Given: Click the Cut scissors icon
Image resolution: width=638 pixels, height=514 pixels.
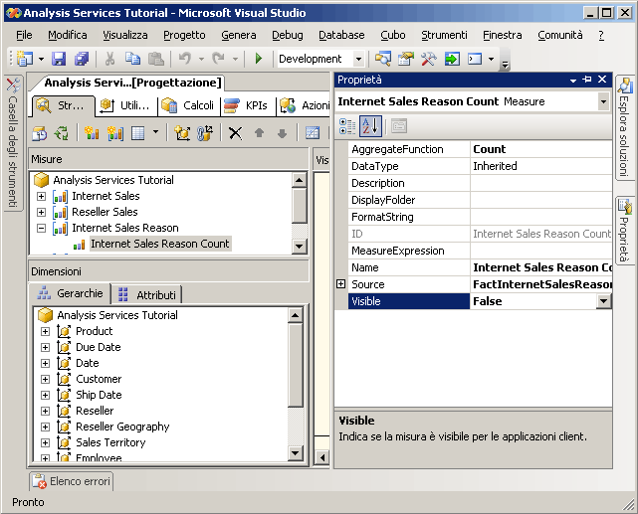Looking at the screenshot, I should tap(110, 59).
